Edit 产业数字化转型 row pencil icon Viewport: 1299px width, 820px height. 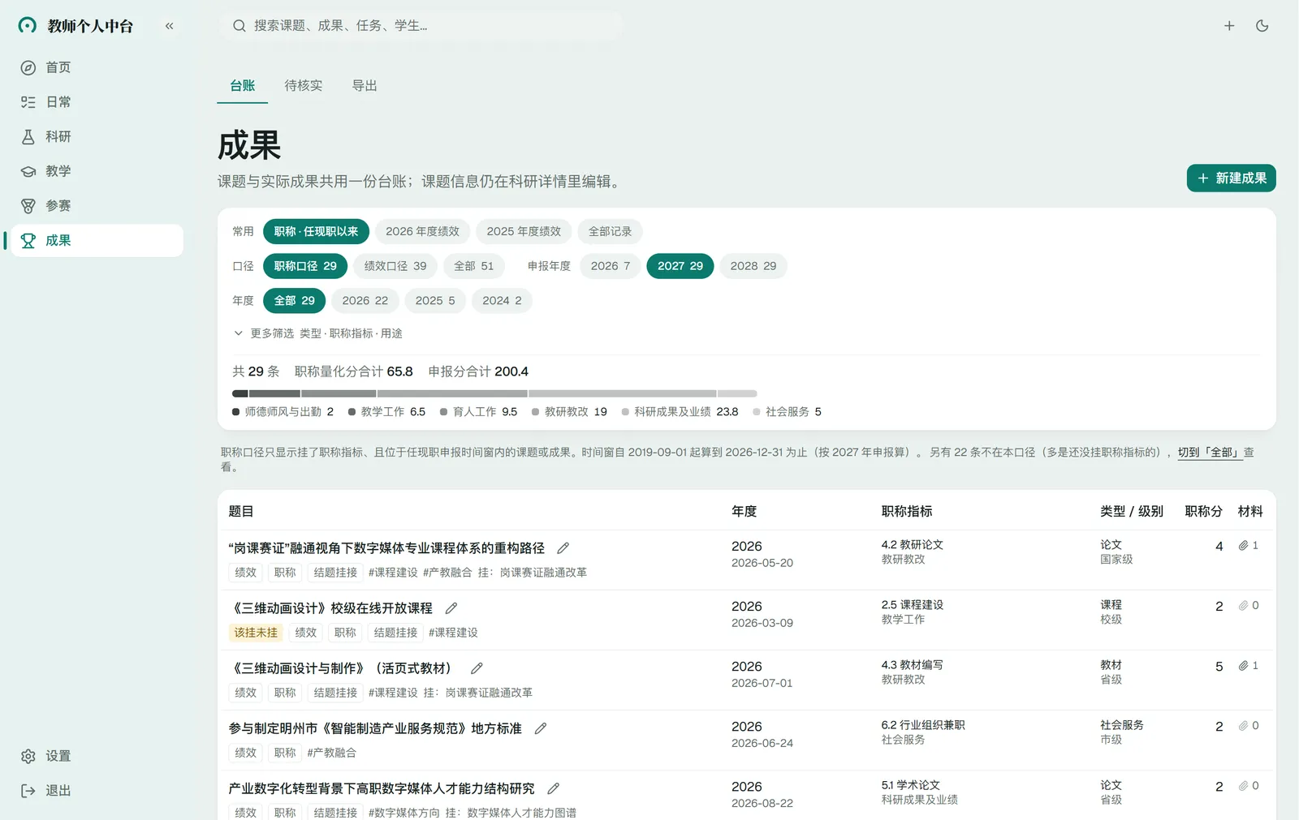(x=554, y=788)
